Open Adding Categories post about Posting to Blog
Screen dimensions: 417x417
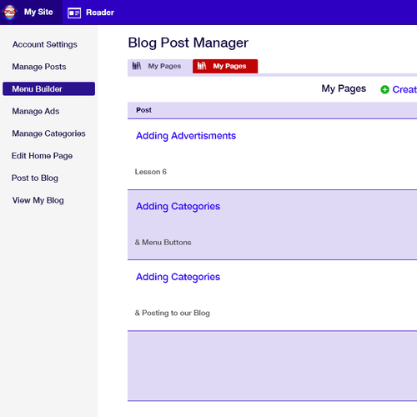coord(178,277)
